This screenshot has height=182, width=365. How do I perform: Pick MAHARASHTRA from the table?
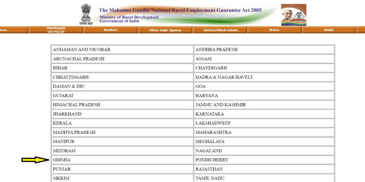[214, 132]
